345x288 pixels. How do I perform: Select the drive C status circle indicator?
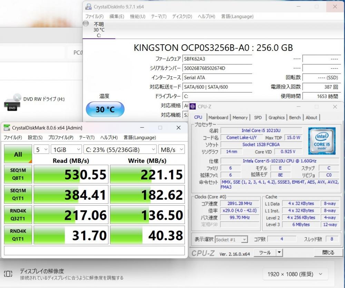pyautogui.click(x=86, y=24)
